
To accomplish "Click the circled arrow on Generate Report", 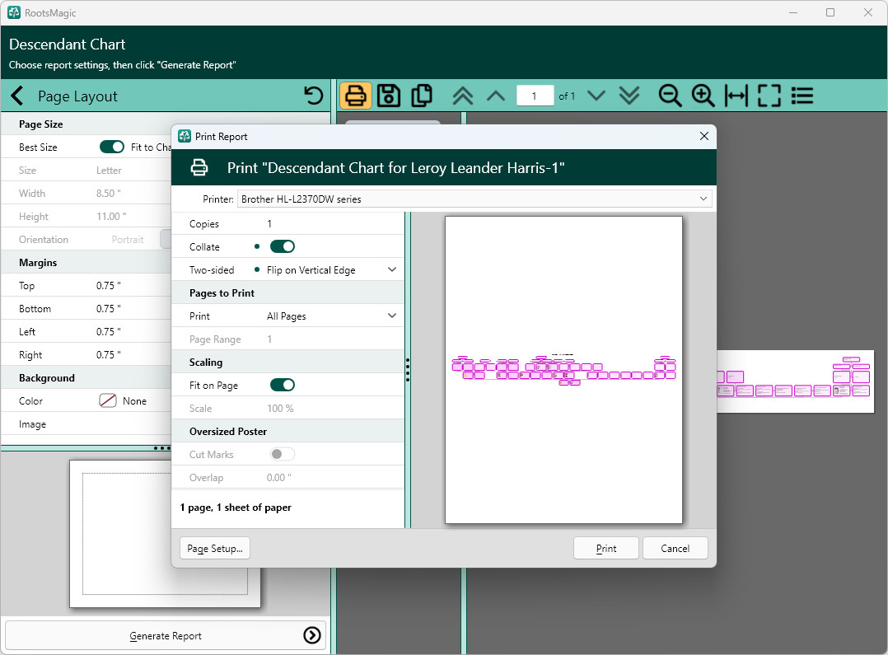I will tap(312, 635).
